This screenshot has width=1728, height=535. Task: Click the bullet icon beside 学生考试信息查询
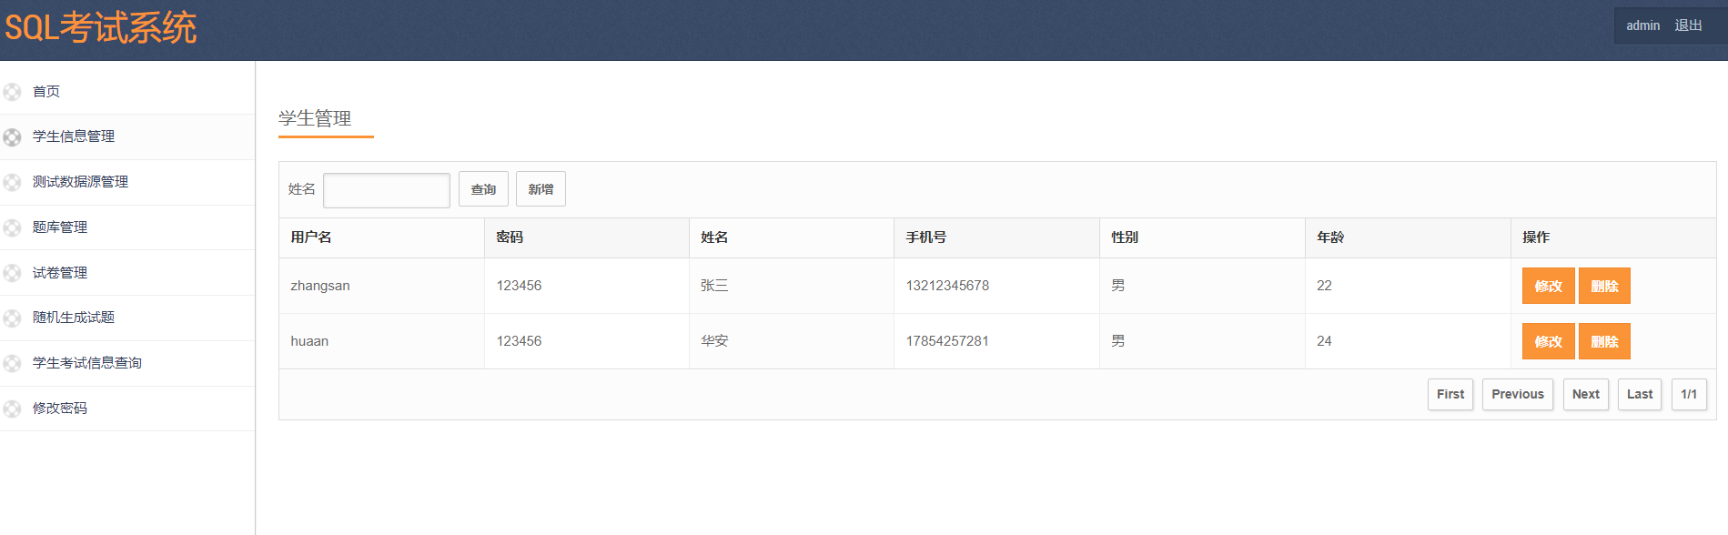click(x=12, y=364)
